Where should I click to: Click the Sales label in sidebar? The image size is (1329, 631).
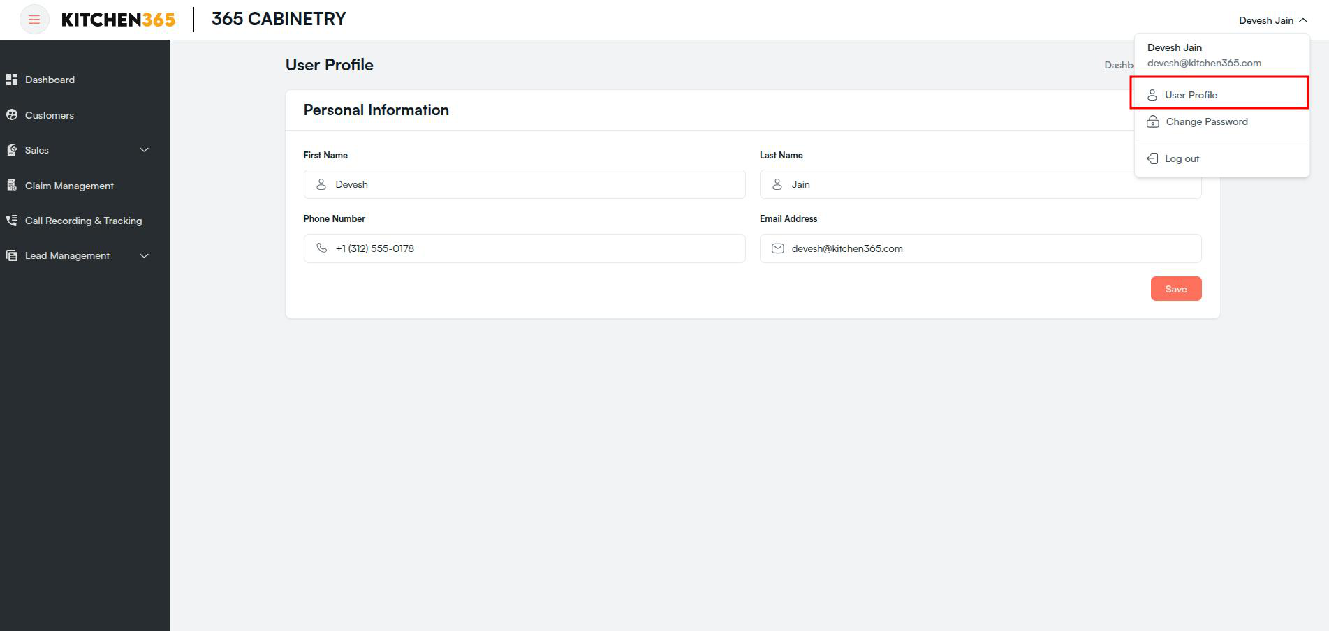(37, 150)
